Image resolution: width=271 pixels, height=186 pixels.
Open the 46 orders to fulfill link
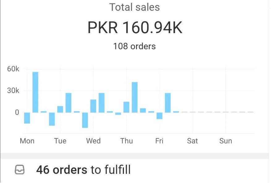pos(83,170)
